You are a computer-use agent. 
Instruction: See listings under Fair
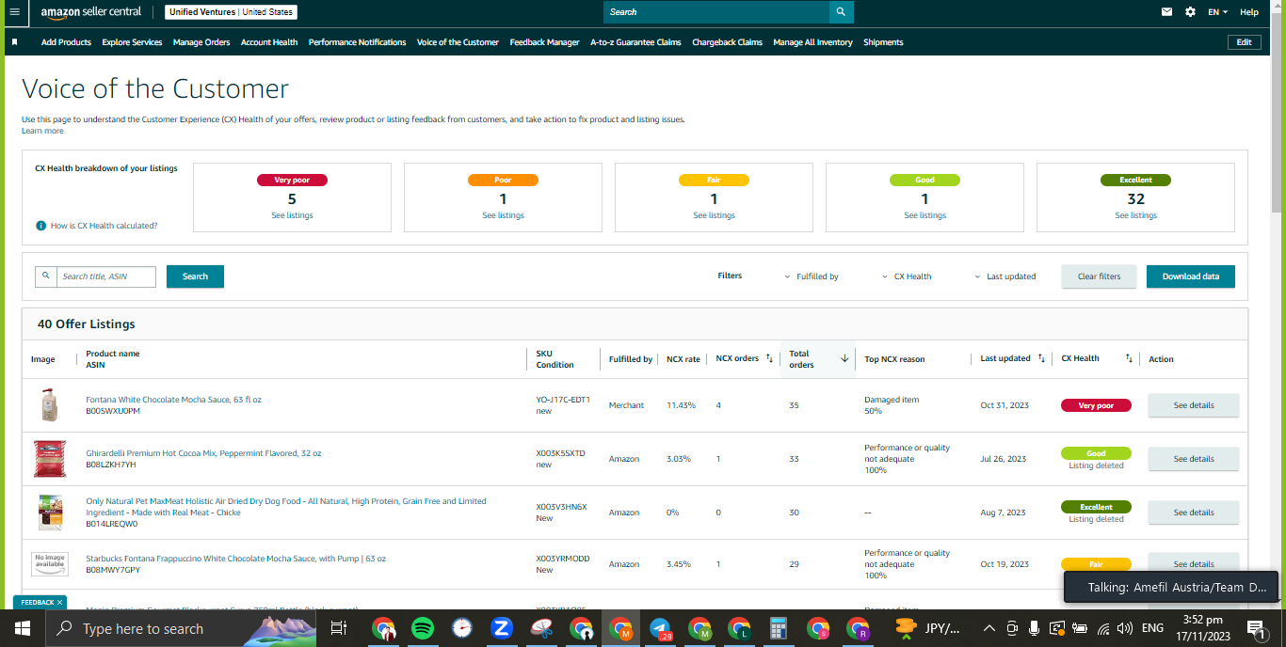click(x=714, y=215)
